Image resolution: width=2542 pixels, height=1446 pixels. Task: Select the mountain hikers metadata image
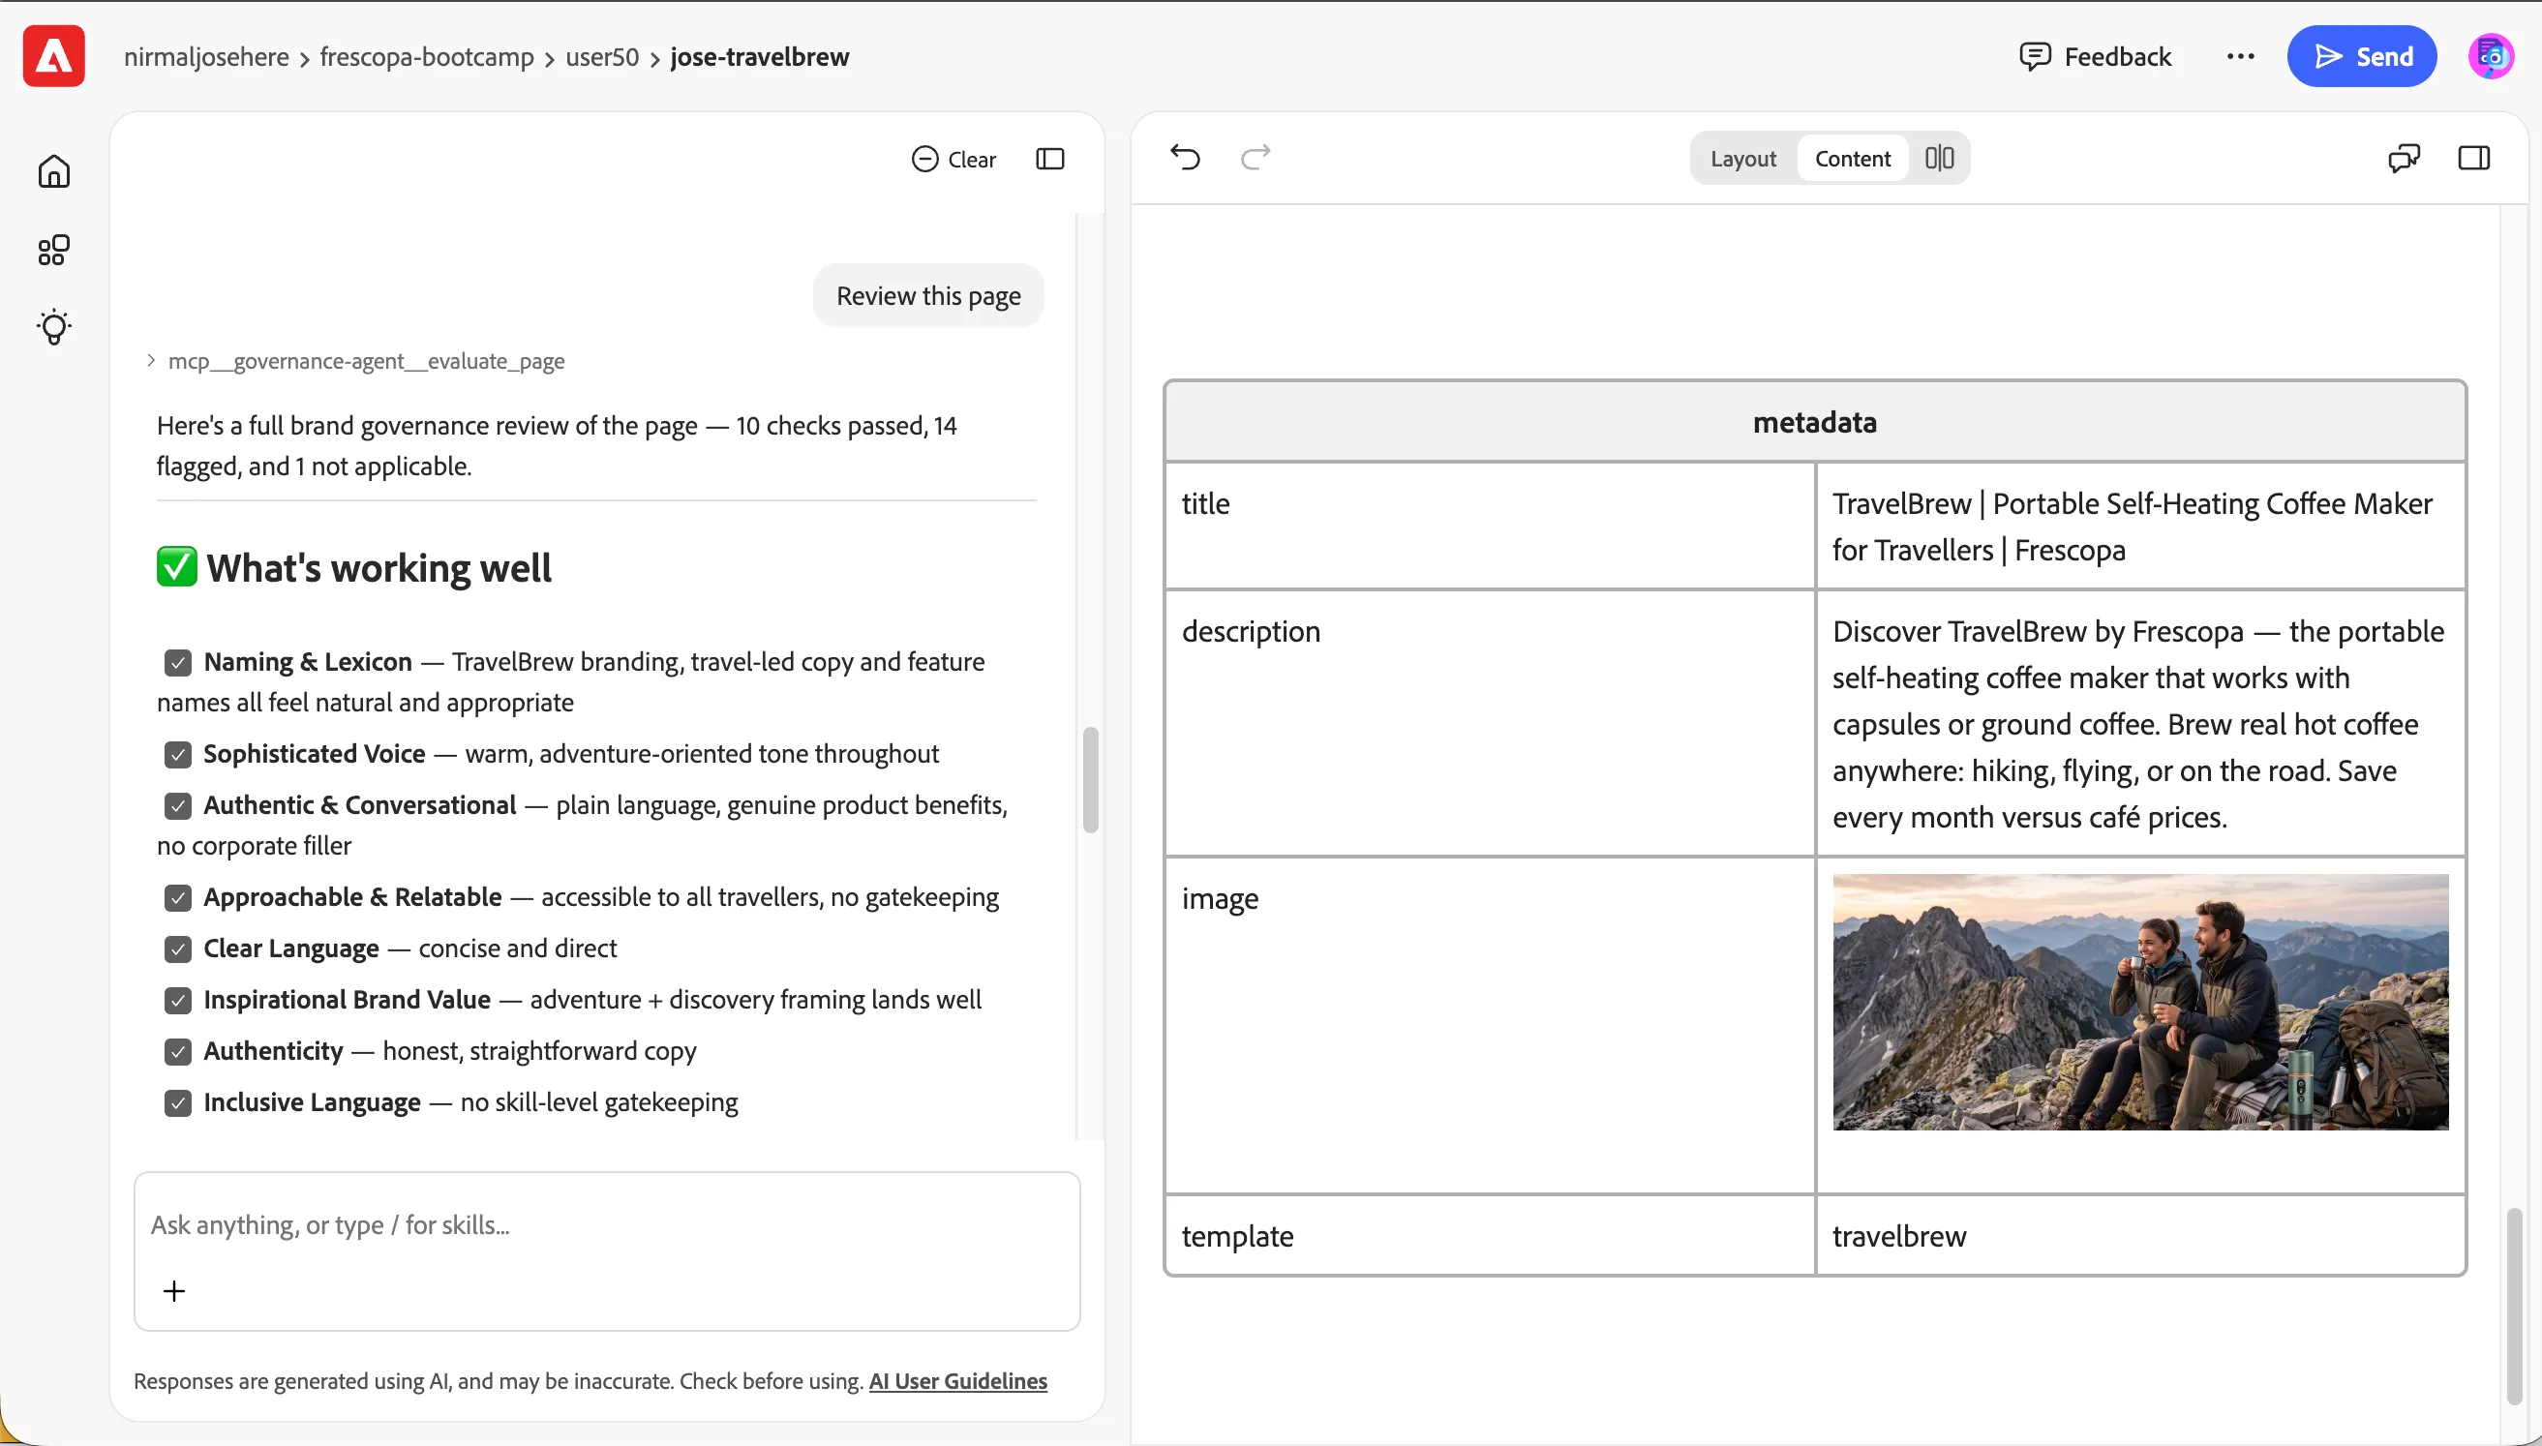tap(2140, 1001)
